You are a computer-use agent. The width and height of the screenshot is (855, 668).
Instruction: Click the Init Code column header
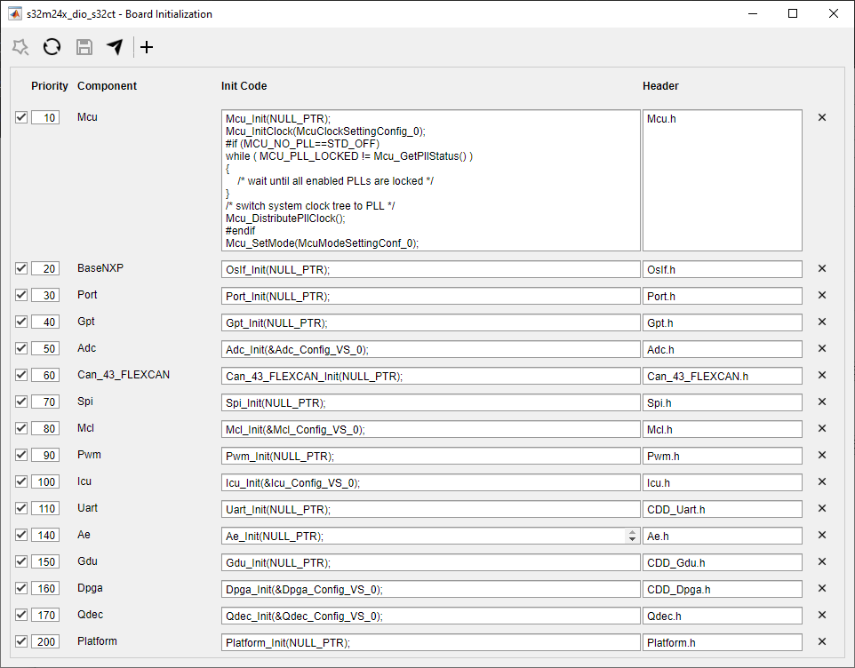(244, 86)
